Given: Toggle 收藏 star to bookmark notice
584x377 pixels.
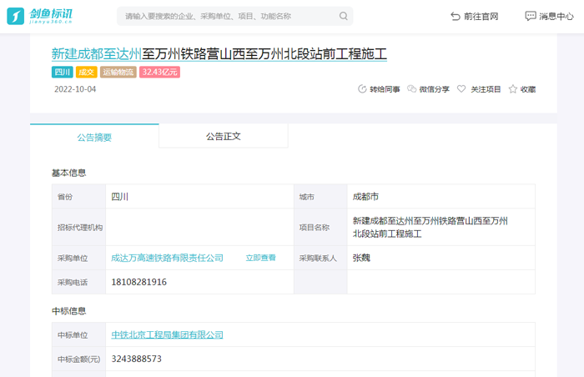Looking at the screenshot, I should [521, 89].
